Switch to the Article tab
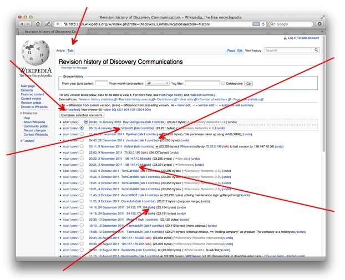The height and width of the screenshot is (280, 345). pos(60,50)
